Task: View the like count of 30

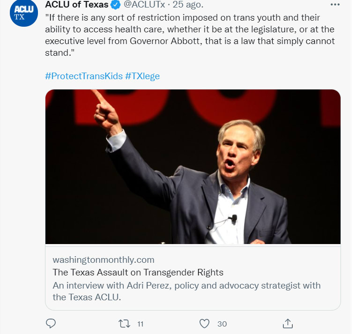Action: 222,324
